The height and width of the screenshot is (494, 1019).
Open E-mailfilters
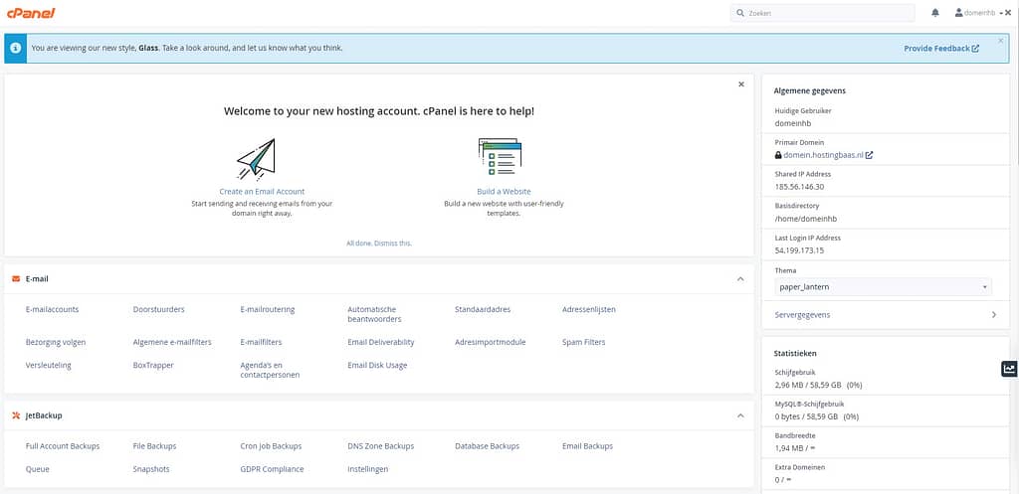(x=261, y=342)
